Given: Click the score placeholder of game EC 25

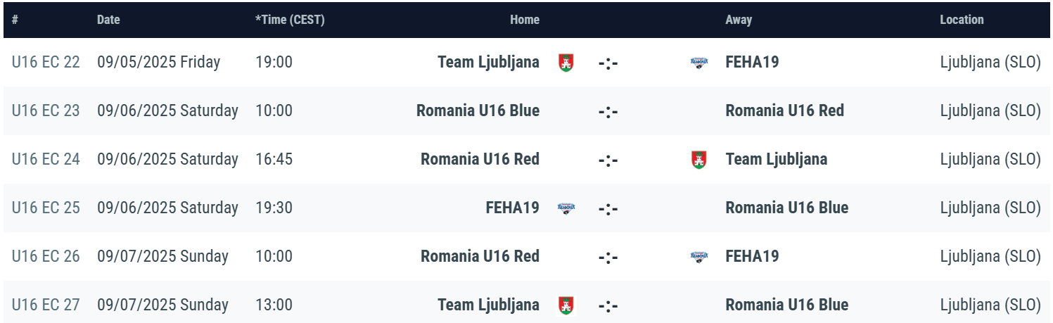Looking at the screenshot, I should tap(608, 208).
